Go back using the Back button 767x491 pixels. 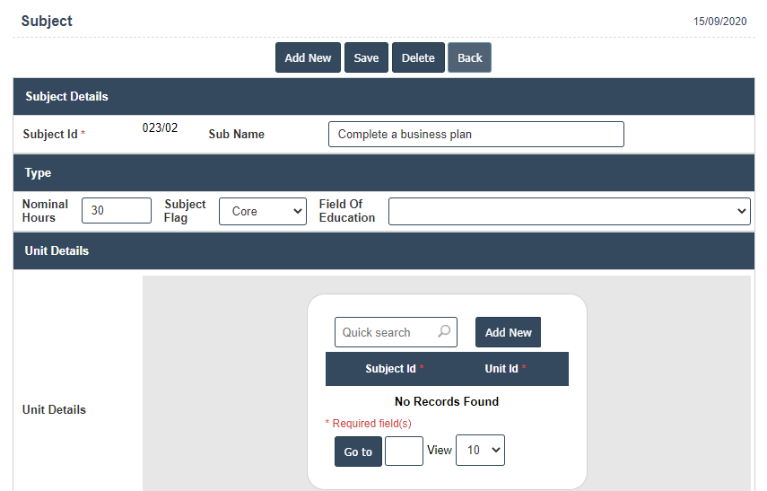click(469, 57)
